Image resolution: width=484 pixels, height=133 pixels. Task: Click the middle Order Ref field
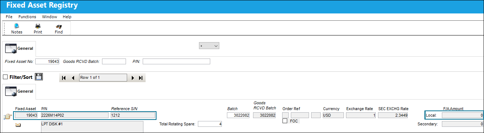(300, 116)
